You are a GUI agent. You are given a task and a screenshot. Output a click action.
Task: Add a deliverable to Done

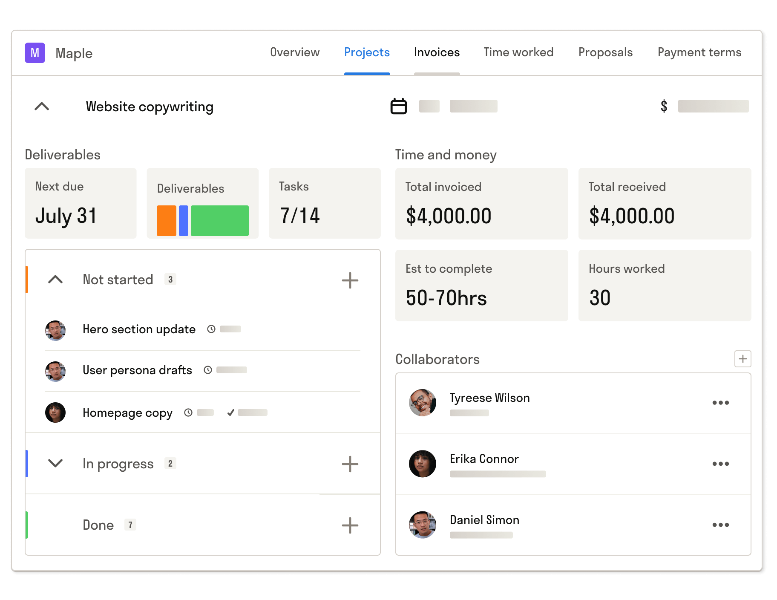350,525
